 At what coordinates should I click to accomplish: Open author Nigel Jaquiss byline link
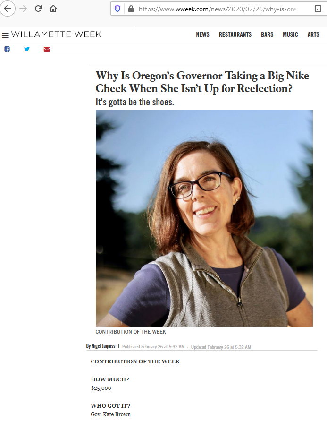pyautogui.click(x=103, y=346)
